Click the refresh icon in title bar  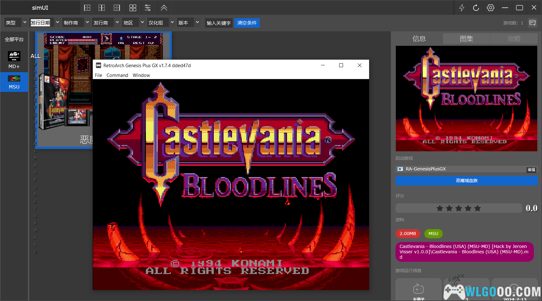476,8
